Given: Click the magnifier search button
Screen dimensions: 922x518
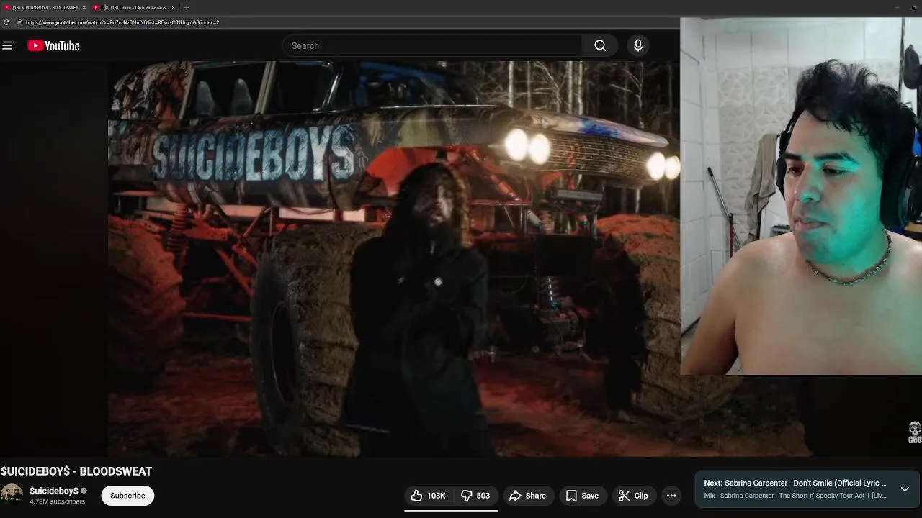Looking at the screenshot, I should coord(600,45).
